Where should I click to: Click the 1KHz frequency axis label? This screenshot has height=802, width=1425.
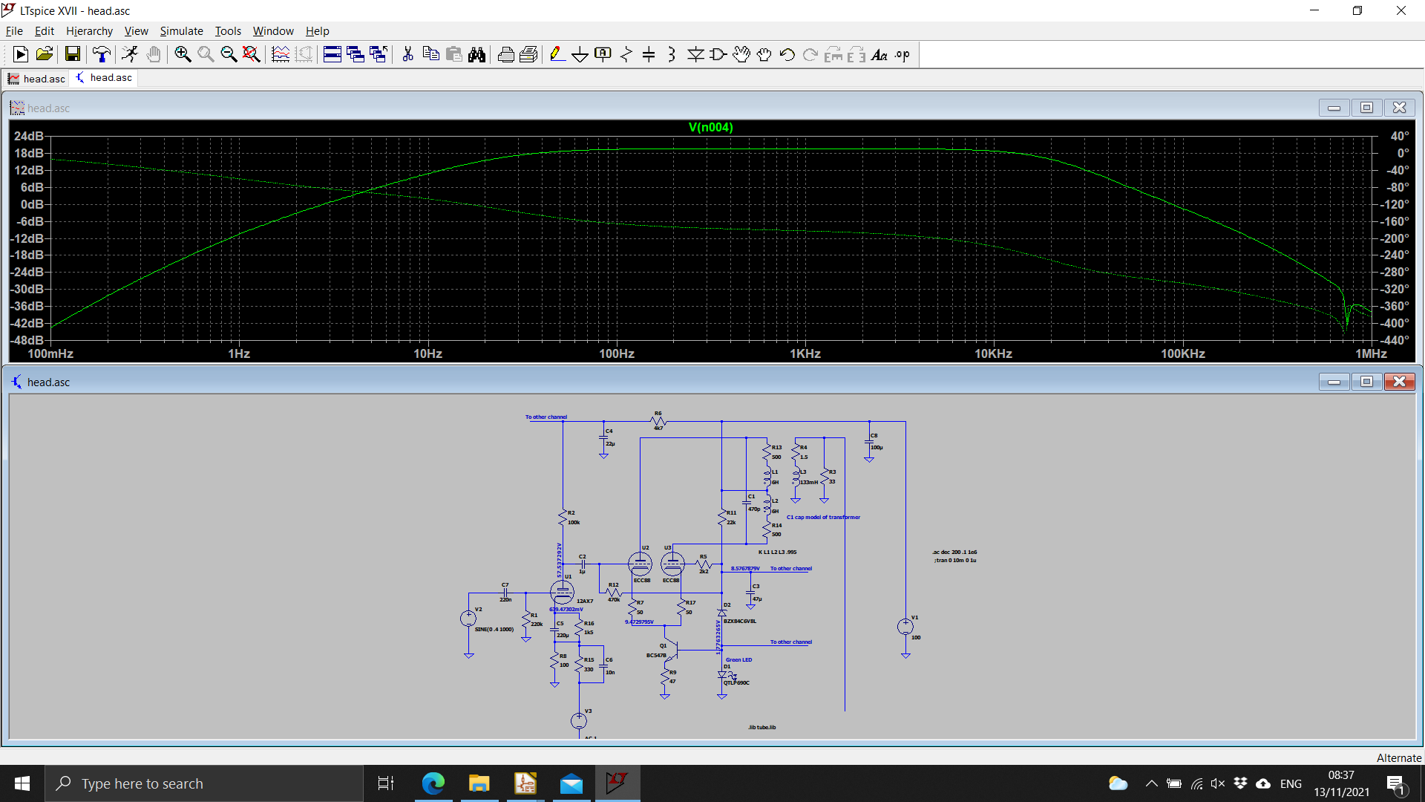(x=805, y=353)
